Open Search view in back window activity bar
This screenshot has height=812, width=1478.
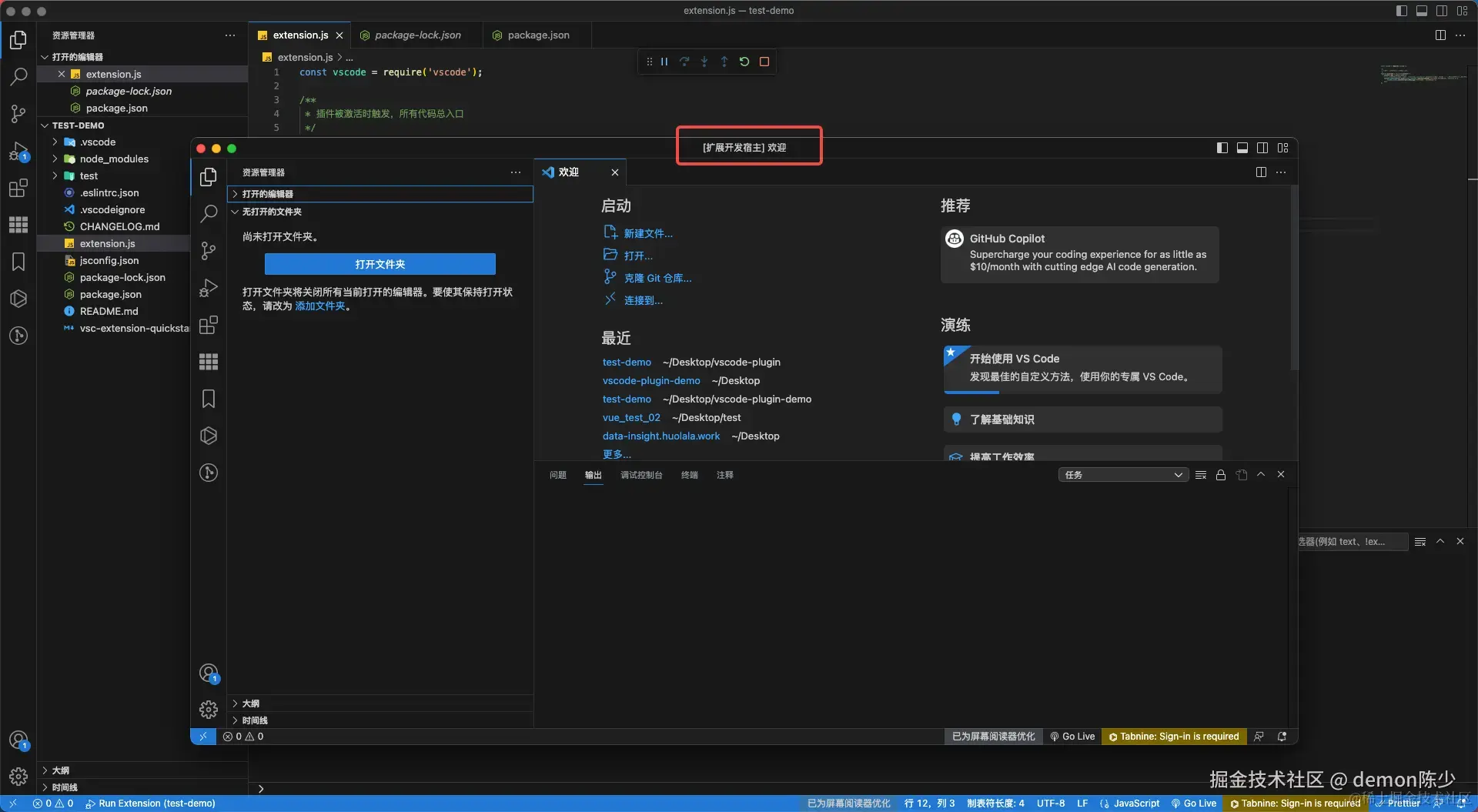pyautogui.click(x=18, y=76)
